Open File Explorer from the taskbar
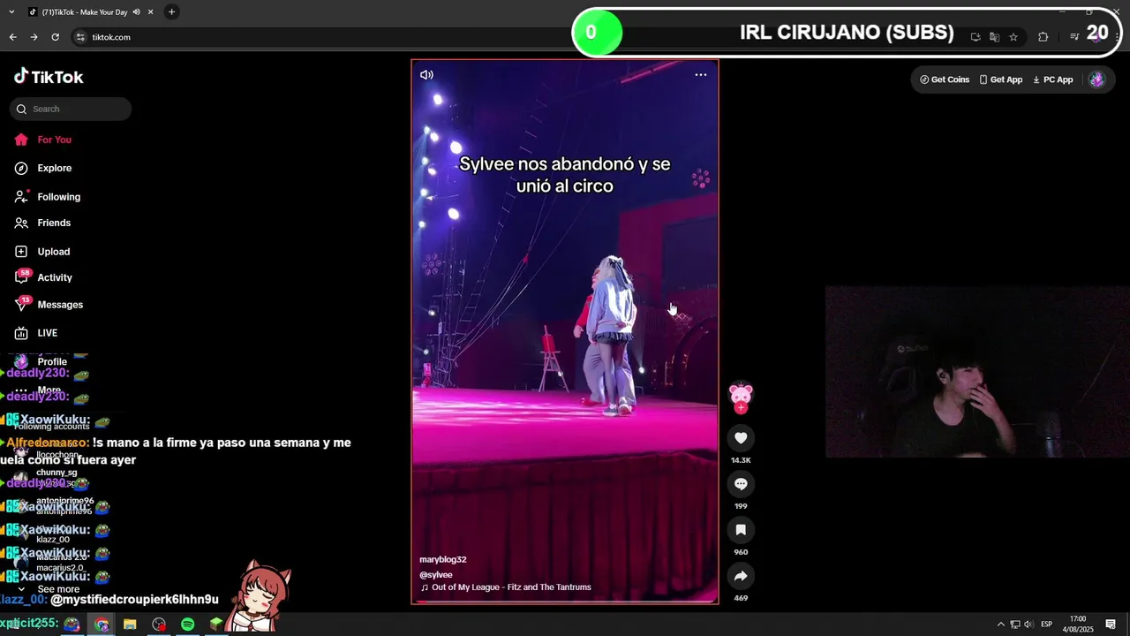 tap(130, 625)
